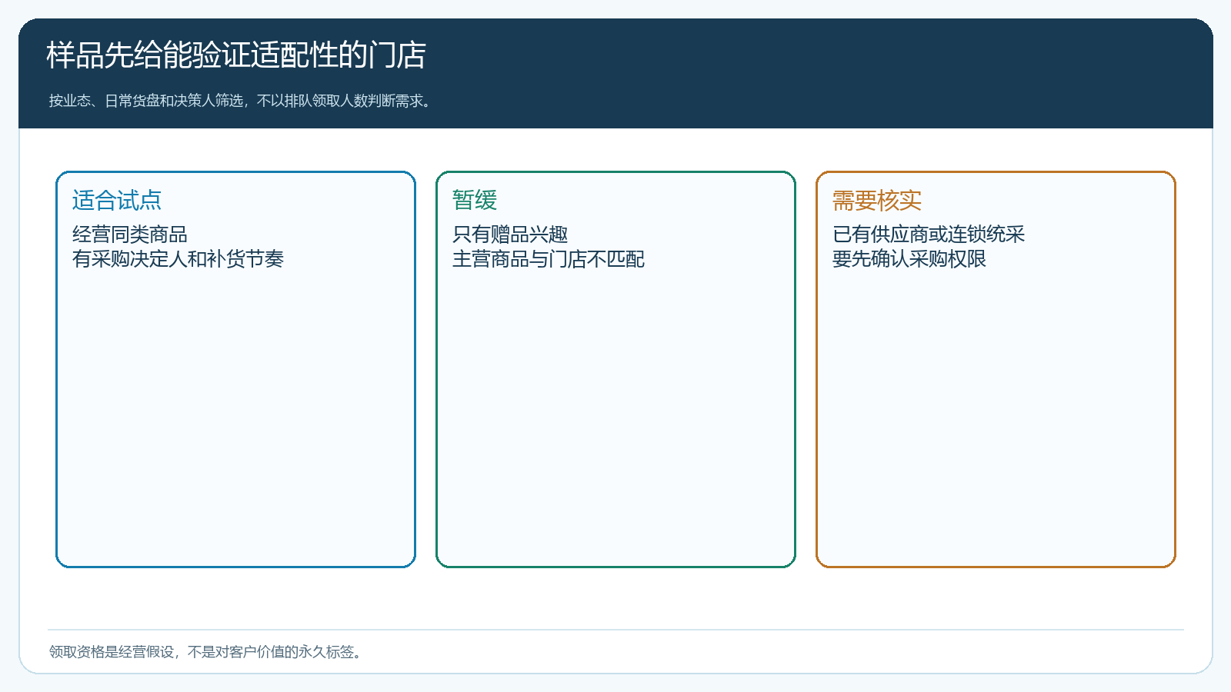
Task: Select the line 只有赠品兴趣
Action: click(510, 235)
